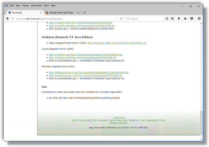Open the Tools menu
Viewport: 209px width, 147px height.
pos(47,5)
